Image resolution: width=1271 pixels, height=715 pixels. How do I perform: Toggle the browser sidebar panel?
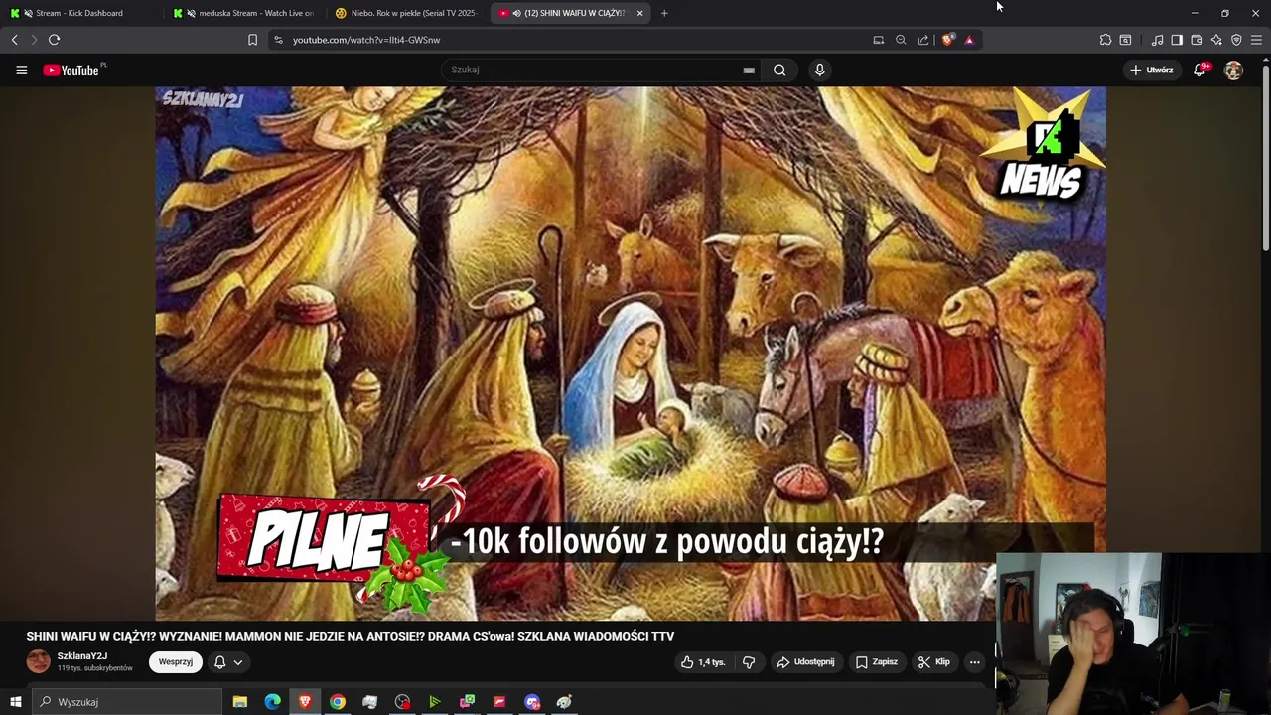(1177, 40)
